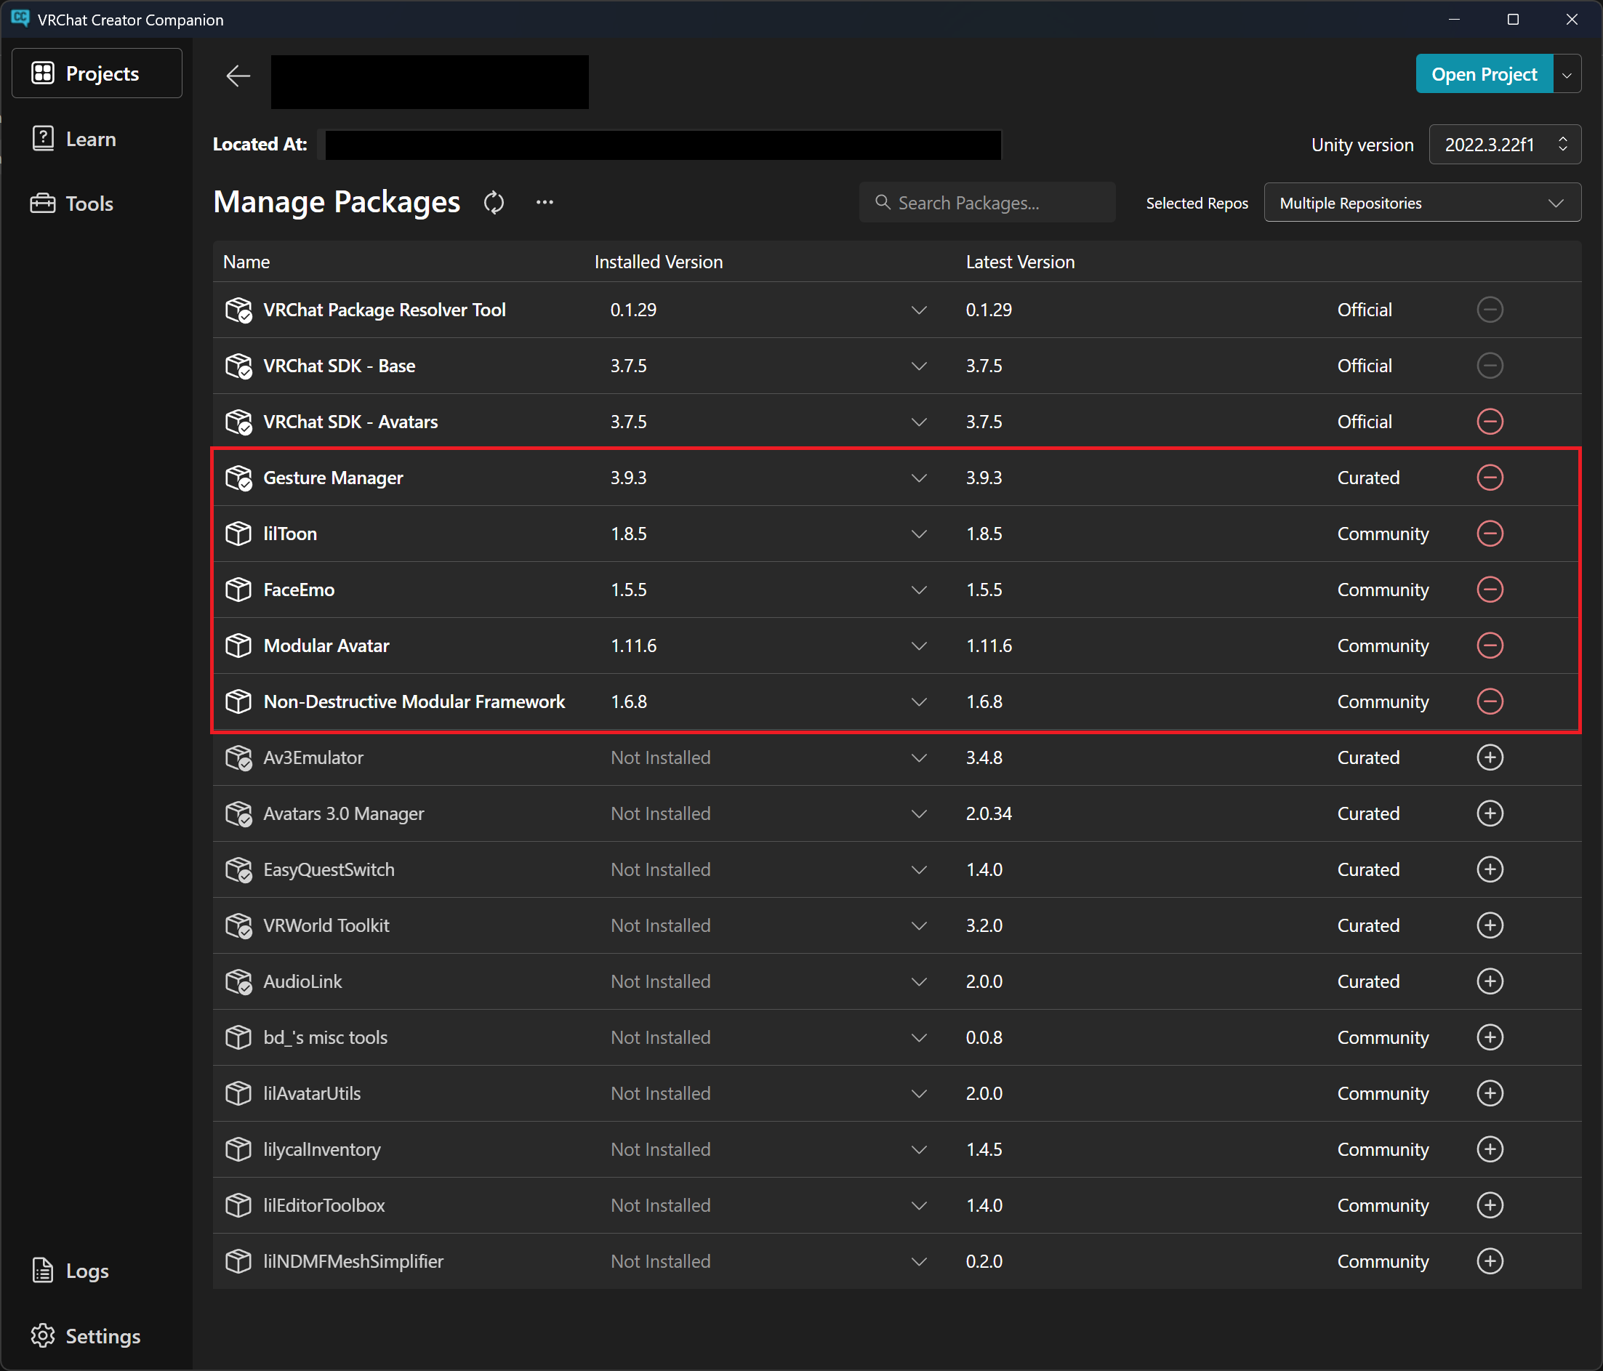Click the Name column header
Screen dimensions: 1603x1371
pyautogui.click(x=246, y=262)
